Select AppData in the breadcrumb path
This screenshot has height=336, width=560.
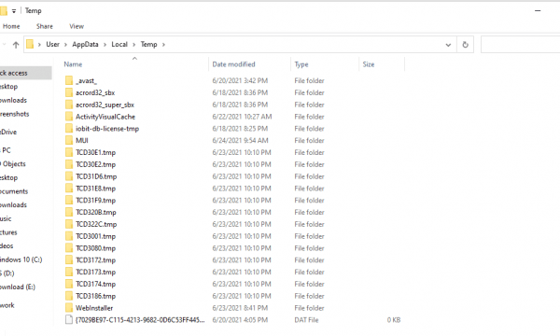click(85, 44)
